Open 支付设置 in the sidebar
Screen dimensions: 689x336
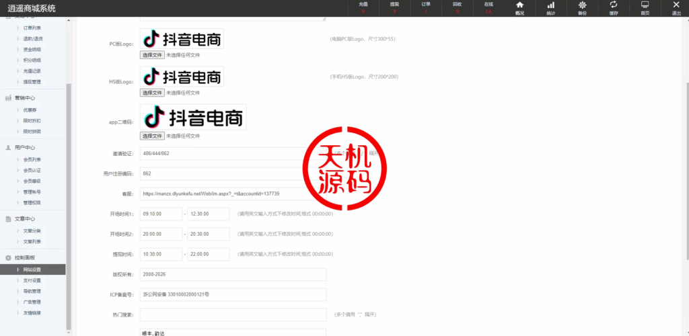(32, 280)
